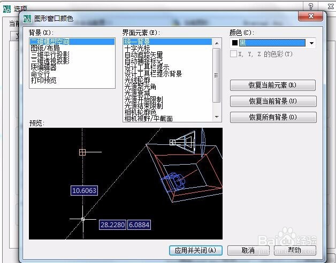Select 二维模型空间 in the background list
This screenshot has height=263, width=336.
click(x=72, y=42)
